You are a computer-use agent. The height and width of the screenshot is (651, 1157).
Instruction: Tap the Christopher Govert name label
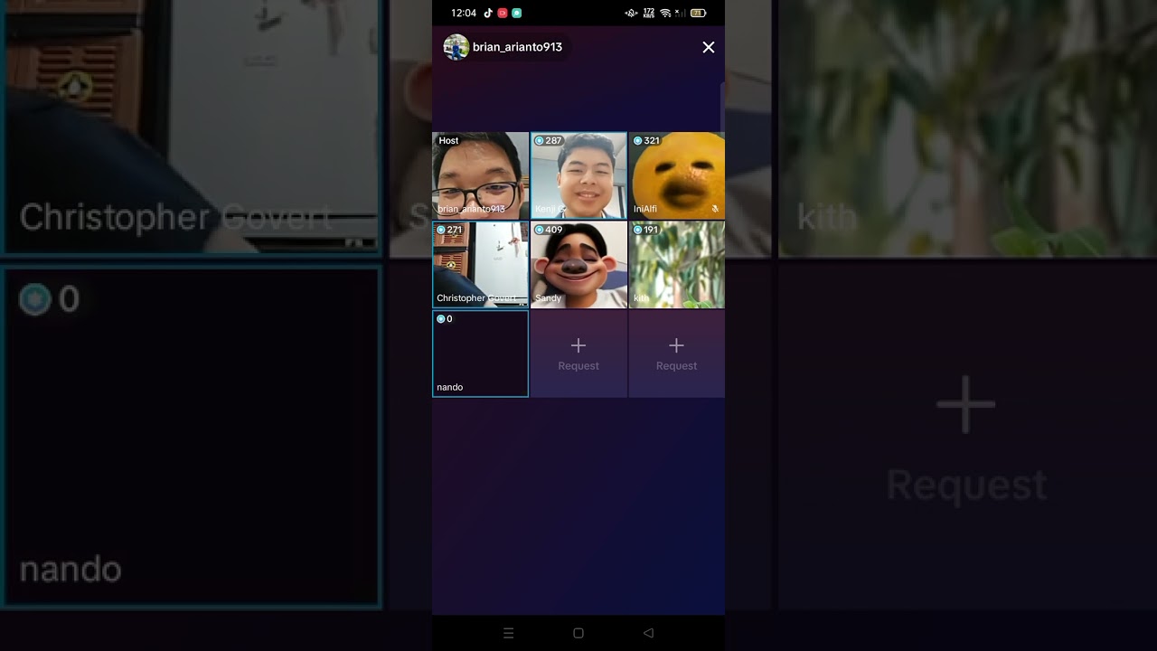click(478, 297)
